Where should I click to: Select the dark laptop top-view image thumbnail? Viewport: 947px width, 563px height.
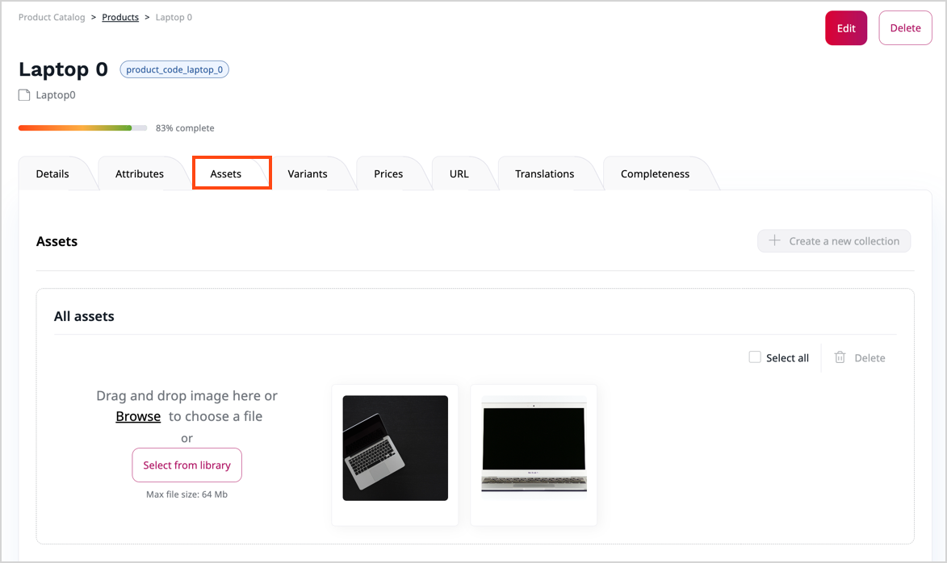click(x=395, y=448)
